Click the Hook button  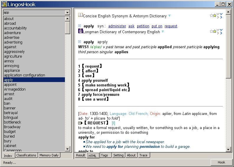click(222, 162)
